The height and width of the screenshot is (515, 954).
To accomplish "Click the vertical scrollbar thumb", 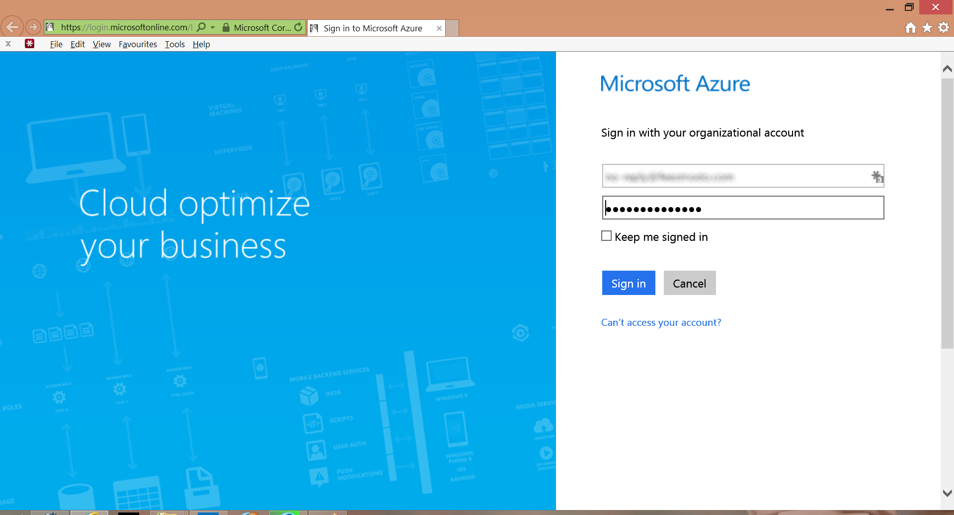I will [x=948, y=213].
